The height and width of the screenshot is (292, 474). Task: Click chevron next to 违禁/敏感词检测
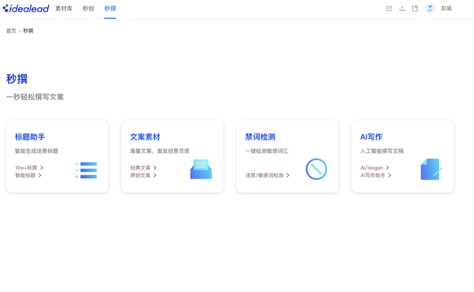tap(288, 175)
